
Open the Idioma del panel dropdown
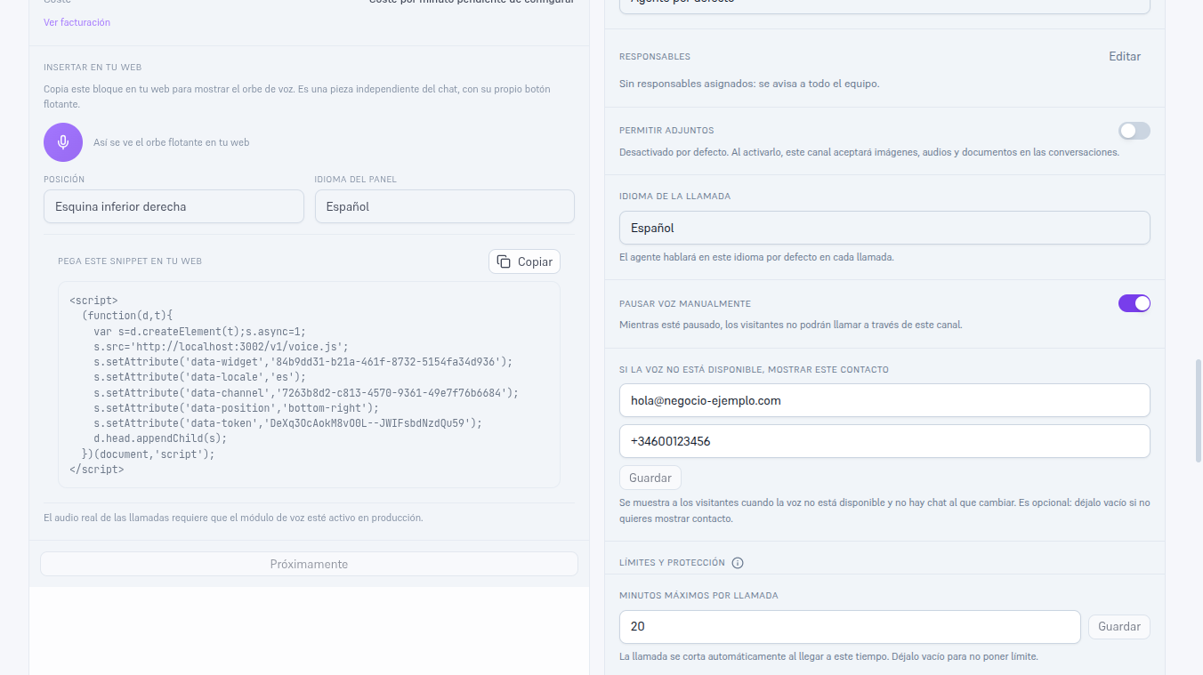(445, 206)
